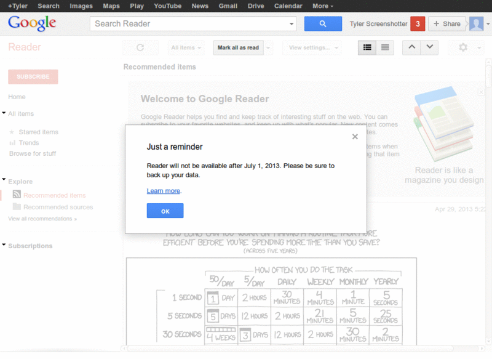
Task: Dismiss the reminder with the OK button
Action: tap(165, 211)
